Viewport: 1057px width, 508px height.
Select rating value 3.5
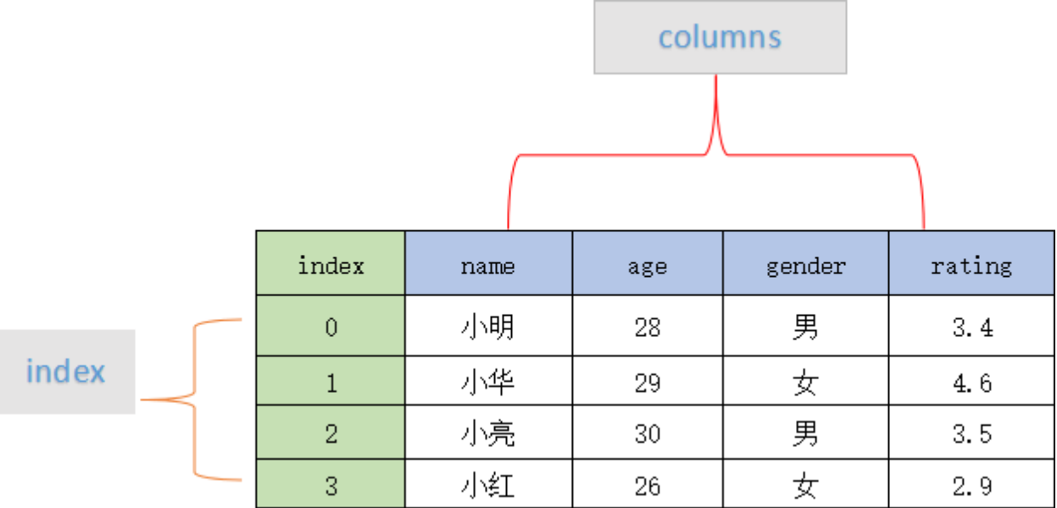coord(971,433)
